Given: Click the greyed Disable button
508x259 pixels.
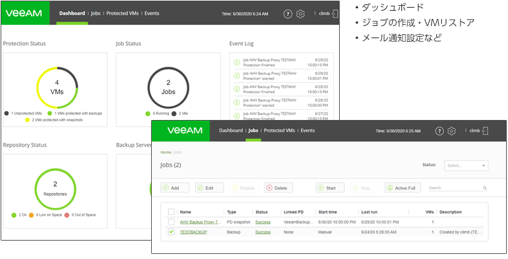Looking at the screenshot, I should coord(244,188).
